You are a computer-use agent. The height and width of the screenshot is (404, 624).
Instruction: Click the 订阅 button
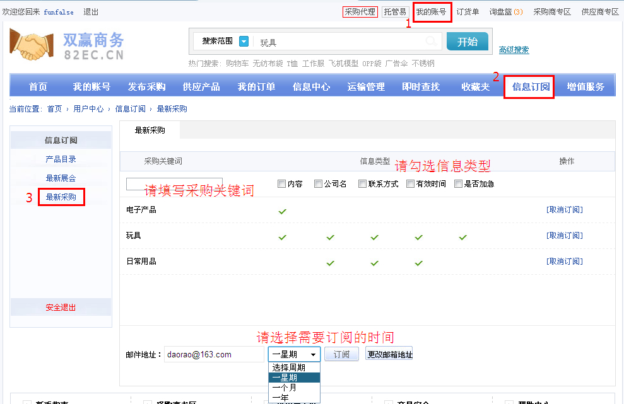tap(341, 355)
